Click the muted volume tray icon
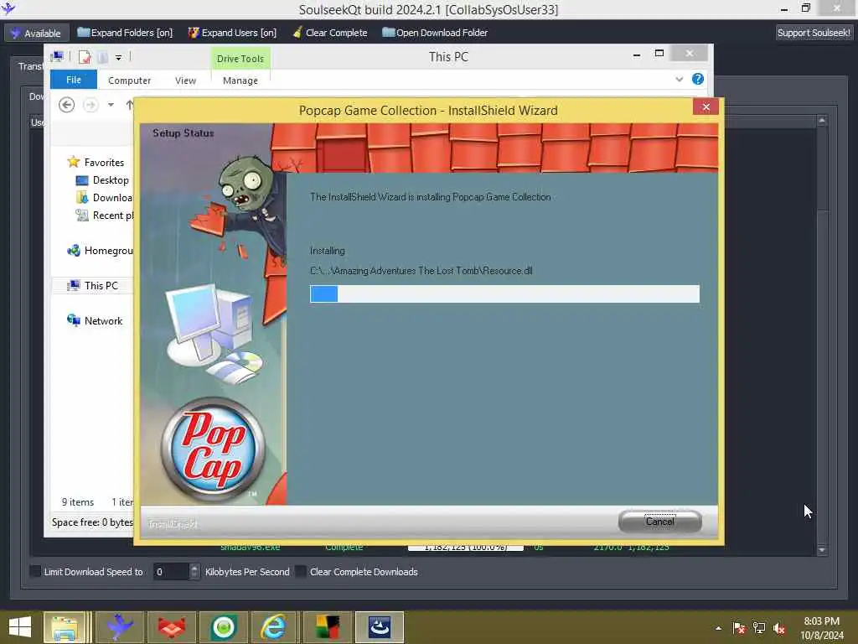This screenshot has width=858, height=644. point(779,628)
